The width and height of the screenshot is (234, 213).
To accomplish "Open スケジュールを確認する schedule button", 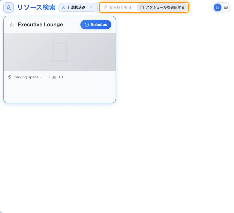I will click(x=162, y=7).
